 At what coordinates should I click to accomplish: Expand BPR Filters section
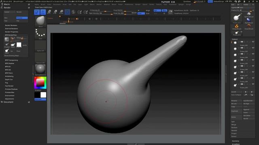[x=9, y=73]
